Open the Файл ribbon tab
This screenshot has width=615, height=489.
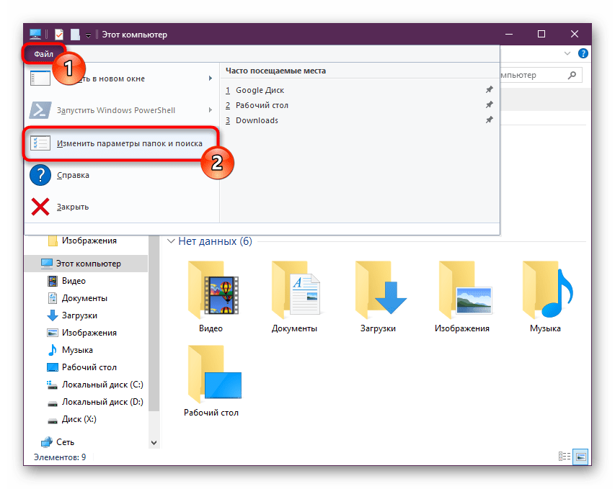tap(43, 54)
